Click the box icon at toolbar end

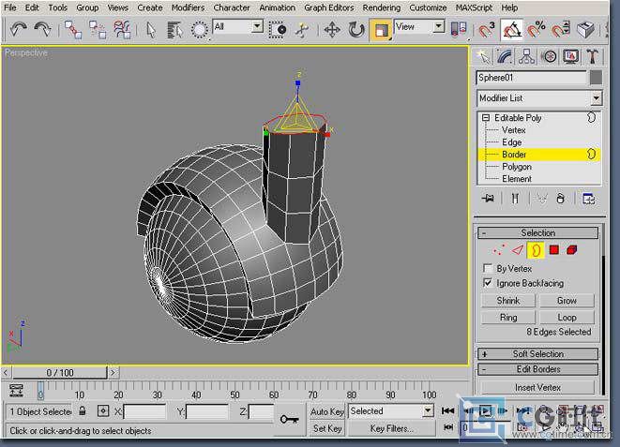(x=585, y=30)
